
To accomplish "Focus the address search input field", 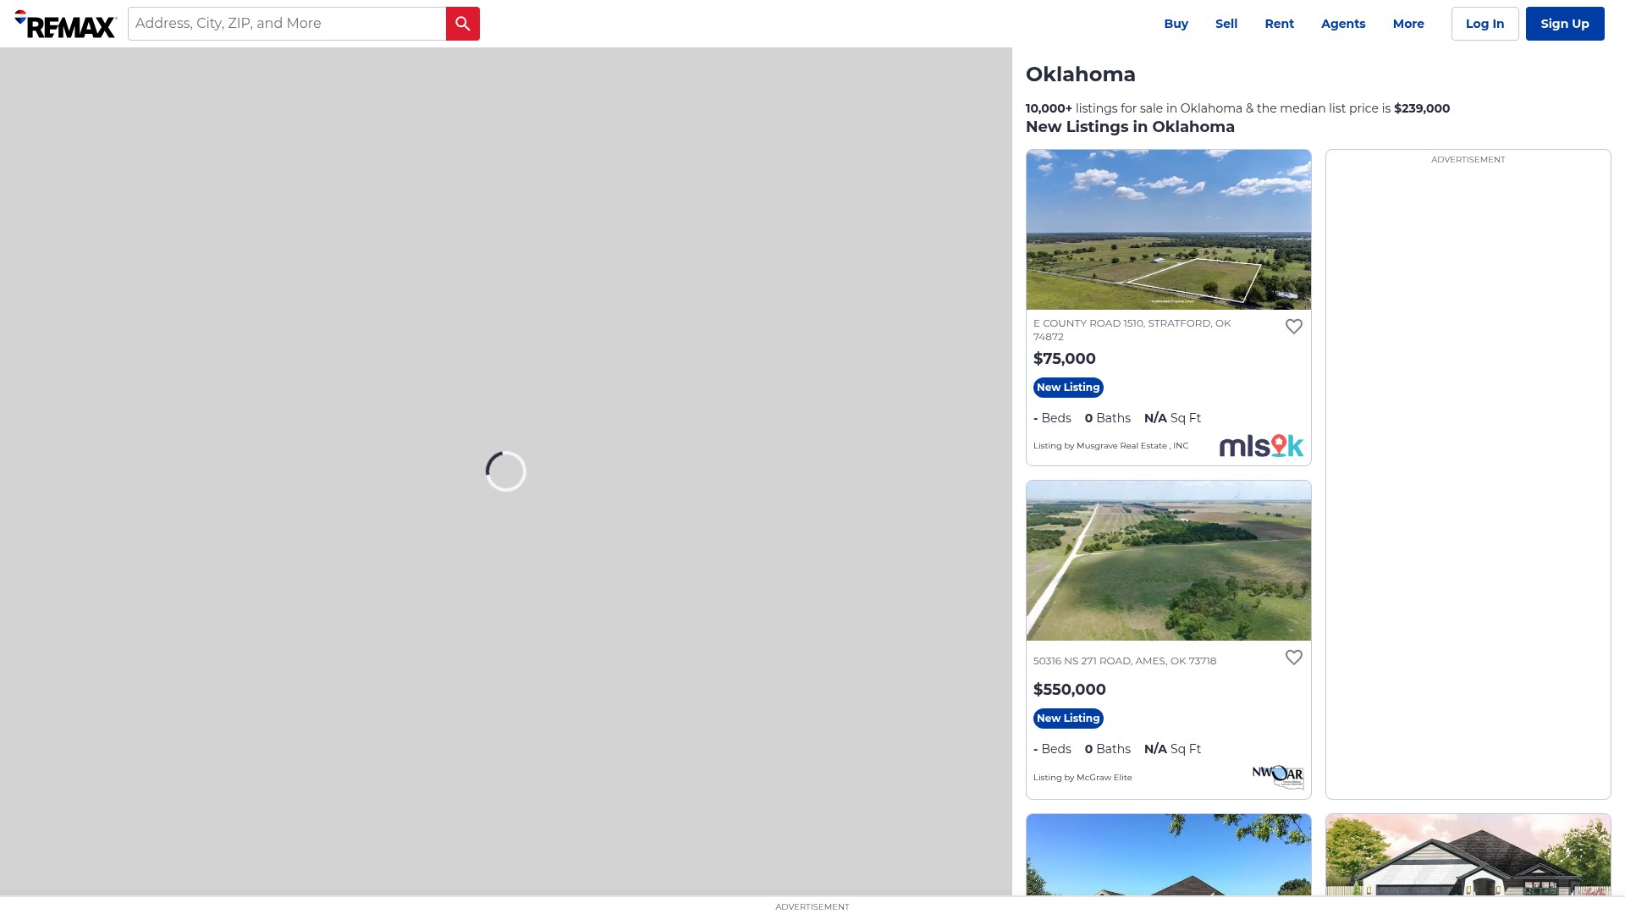I will click(x=287, y=24).
